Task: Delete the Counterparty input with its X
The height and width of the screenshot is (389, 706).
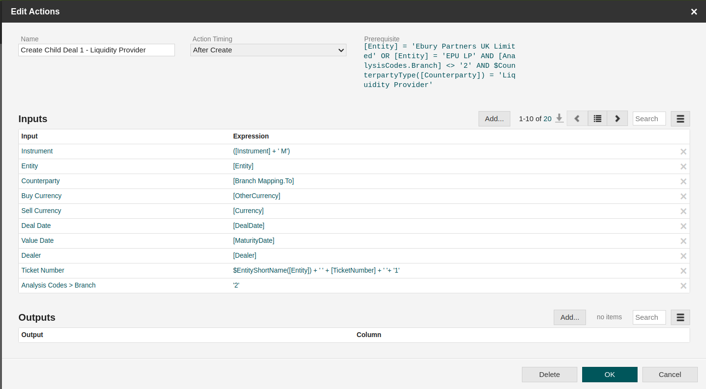Action: click(x=683, y=181)
